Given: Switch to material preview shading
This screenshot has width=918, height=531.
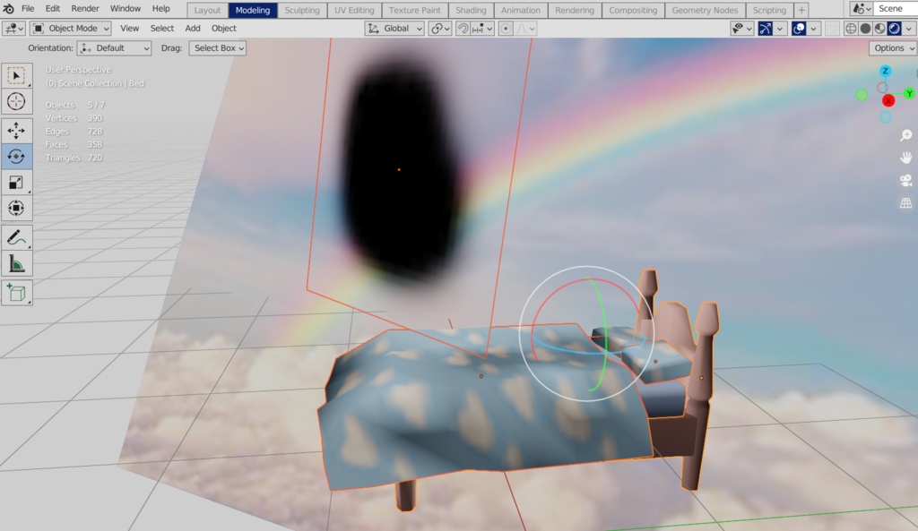Looking at the screenshot, I should click(x=880, y=28).
